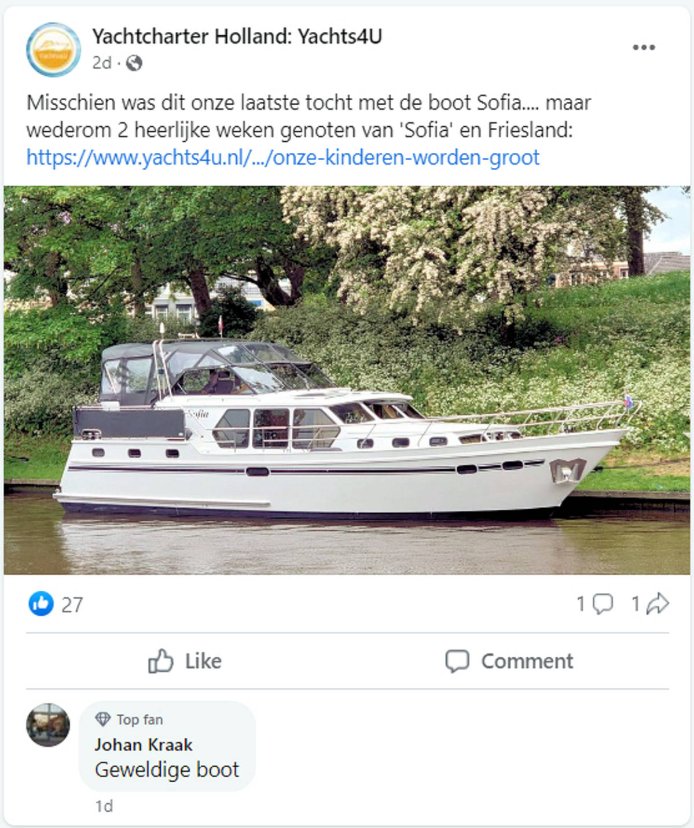
Task: Open the Yachtcharter Holland: Yachts4U page name
Action: pyautogui.click(x=237, y=36)
